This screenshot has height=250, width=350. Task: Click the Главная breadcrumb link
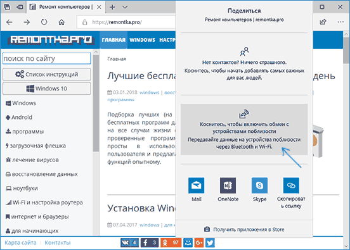[x=117, y=59]
